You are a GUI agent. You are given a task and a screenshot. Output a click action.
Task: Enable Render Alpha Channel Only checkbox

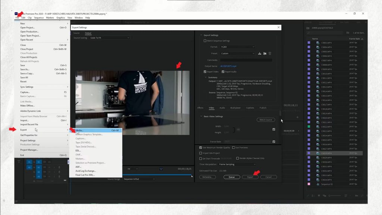238,158
